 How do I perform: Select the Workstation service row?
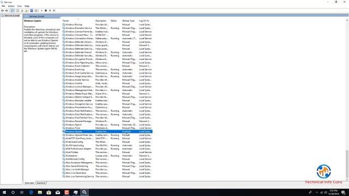point(107,156)
